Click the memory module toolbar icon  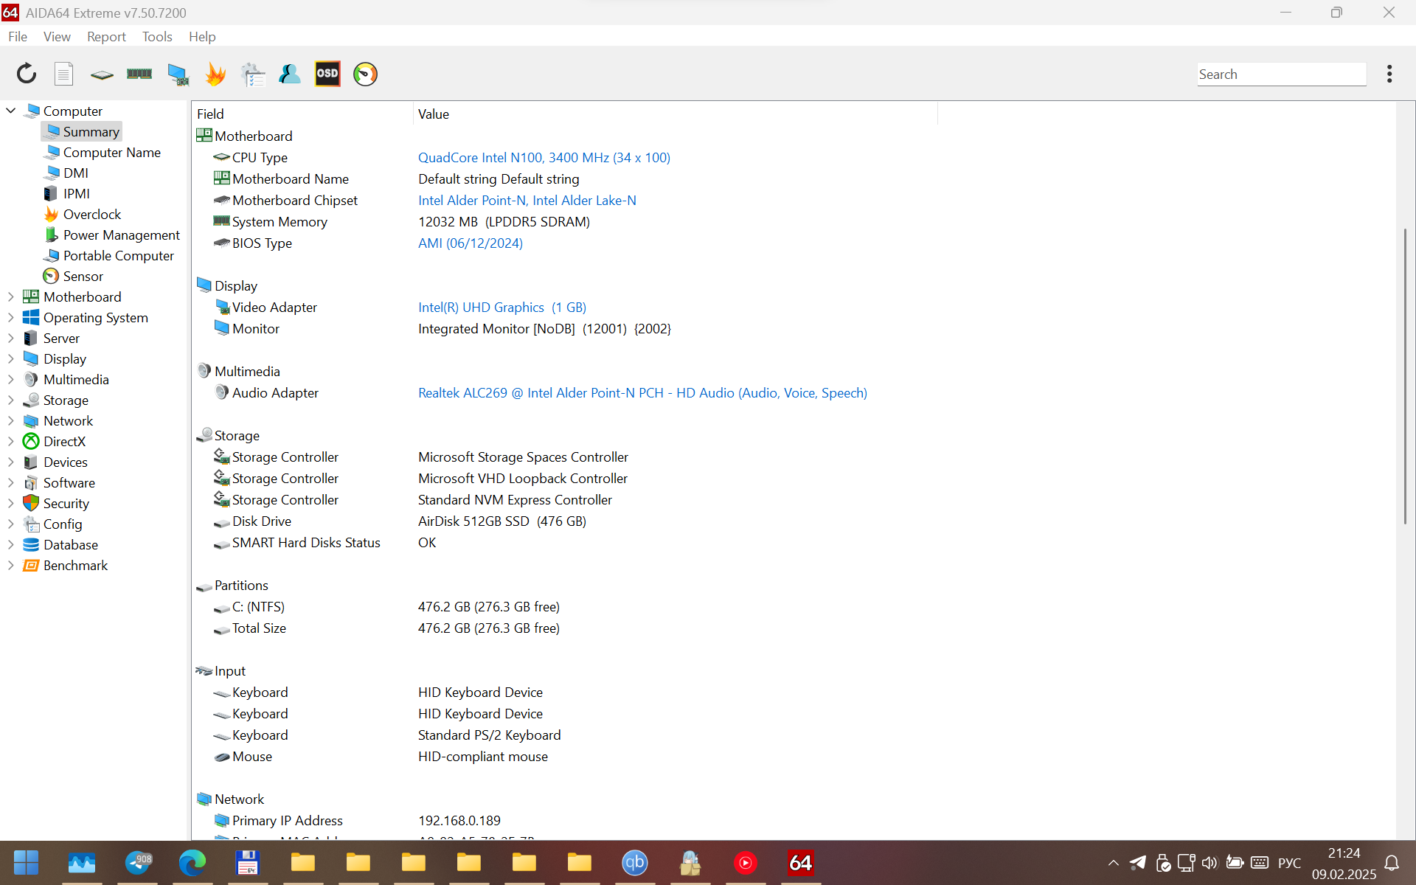click(x=139, y=74)
